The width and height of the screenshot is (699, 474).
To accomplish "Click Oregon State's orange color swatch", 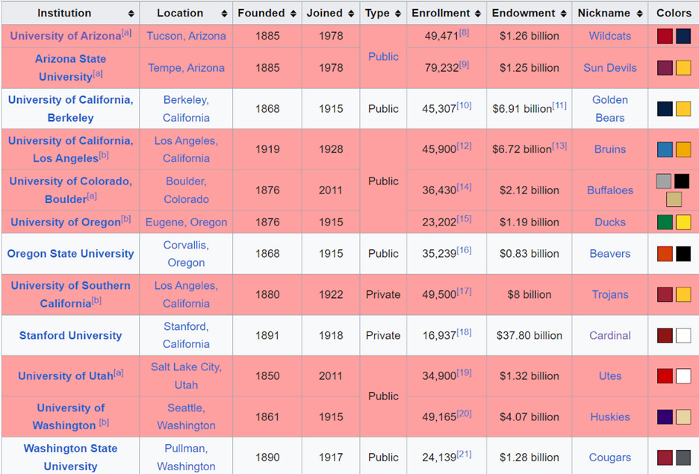I will [x=665, y=254].
